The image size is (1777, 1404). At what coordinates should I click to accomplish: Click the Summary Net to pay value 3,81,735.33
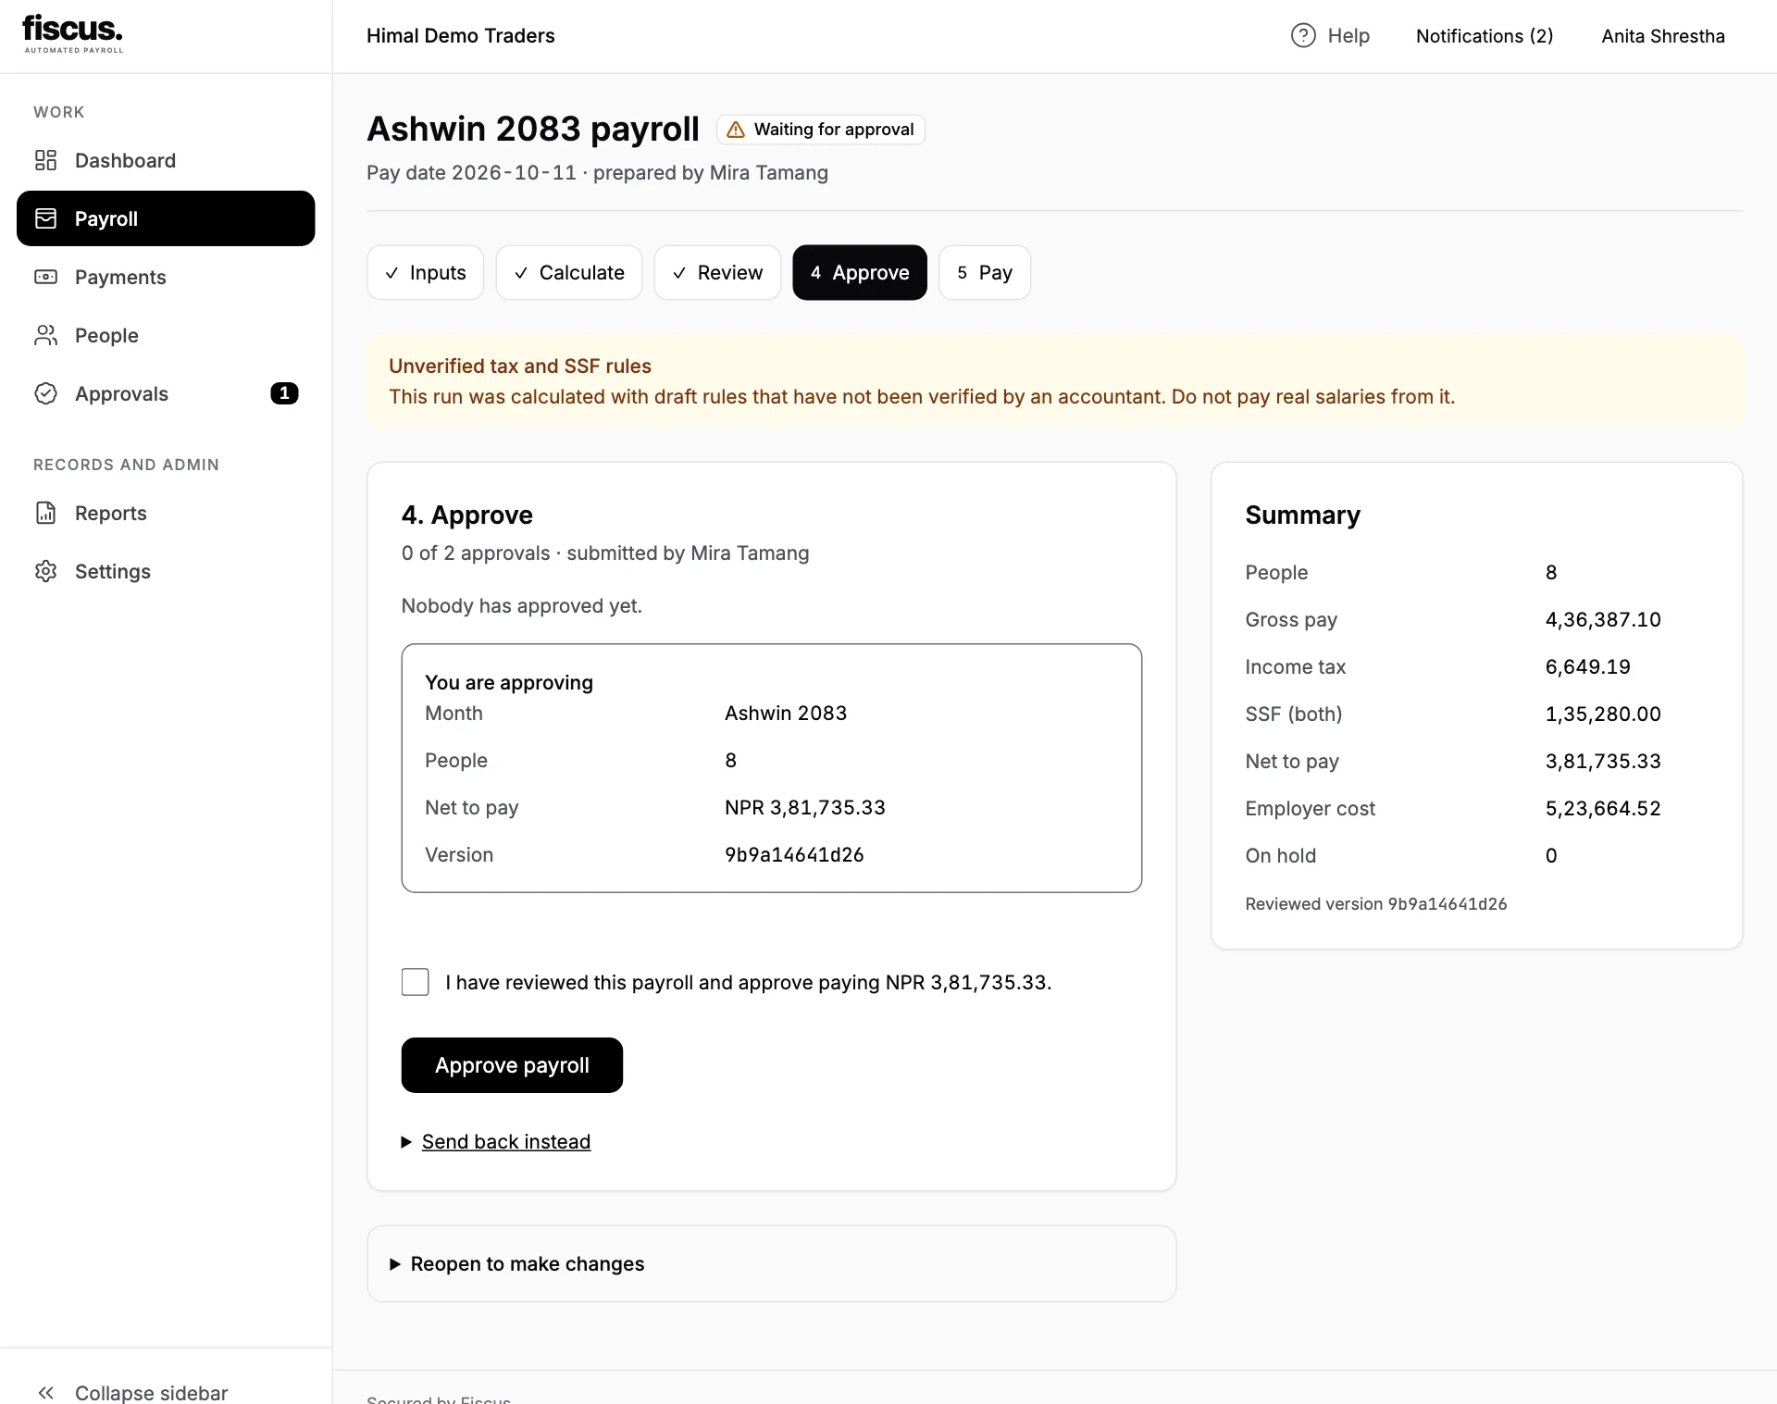click(x=1603, y=762)
